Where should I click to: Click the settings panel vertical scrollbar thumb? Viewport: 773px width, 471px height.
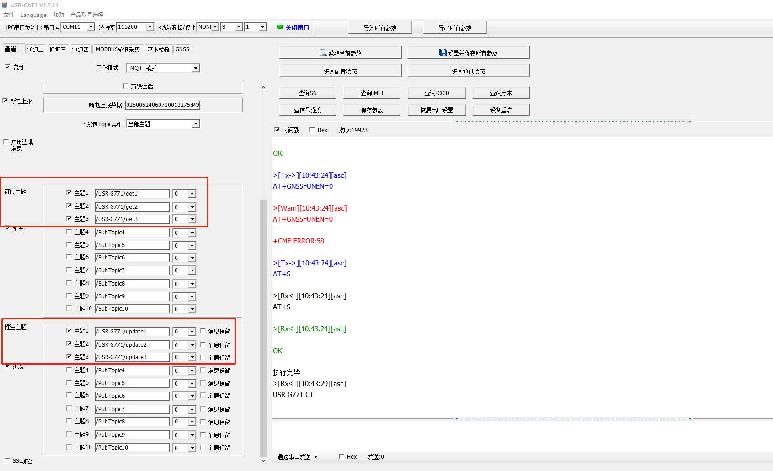click(x=263, y=320)
